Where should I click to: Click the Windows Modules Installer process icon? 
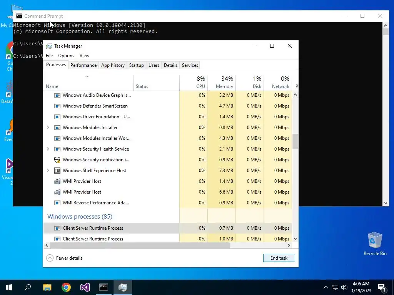click(57, 128)
